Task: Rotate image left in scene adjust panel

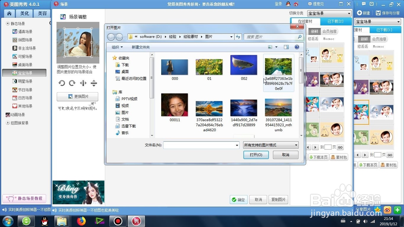Action: (x=61, y=83)
